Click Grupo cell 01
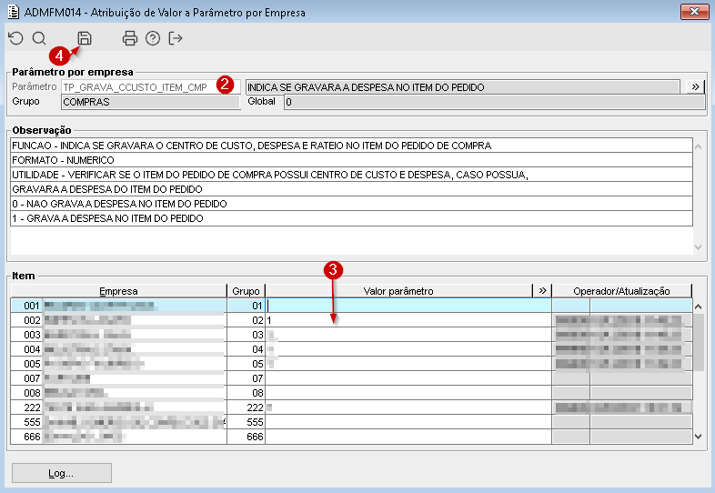Image resolution: width=715 pixels, height=493 pixels. pyautogui.click(x=246, y=306)
